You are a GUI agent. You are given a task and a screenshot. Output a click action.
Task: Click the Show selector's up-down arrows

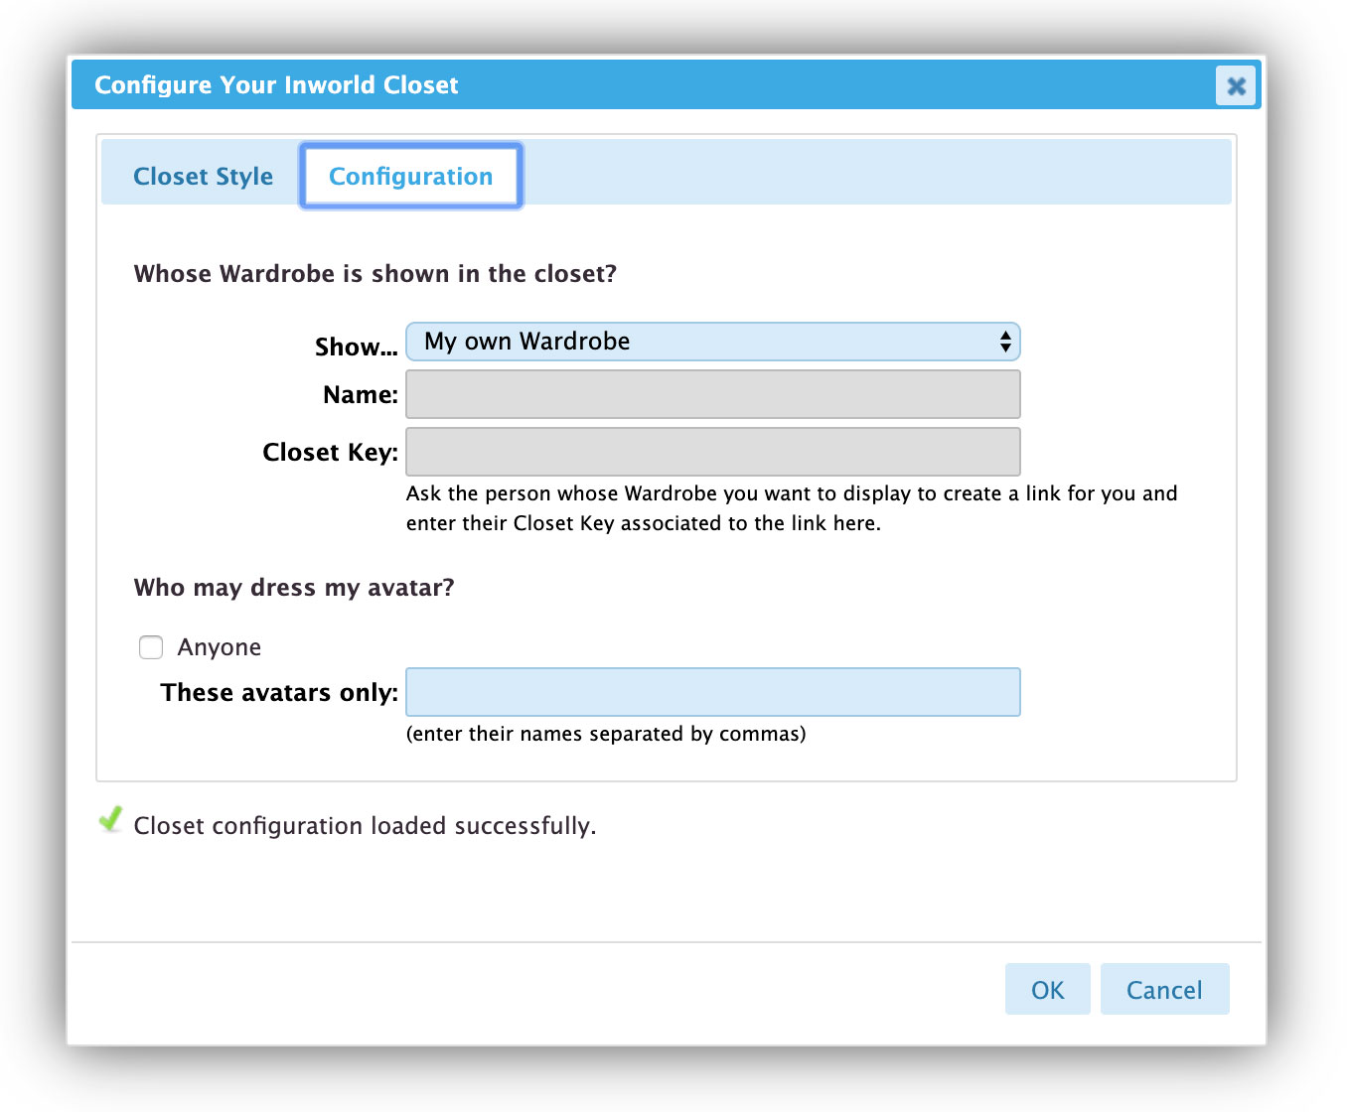click(1005, 342)
